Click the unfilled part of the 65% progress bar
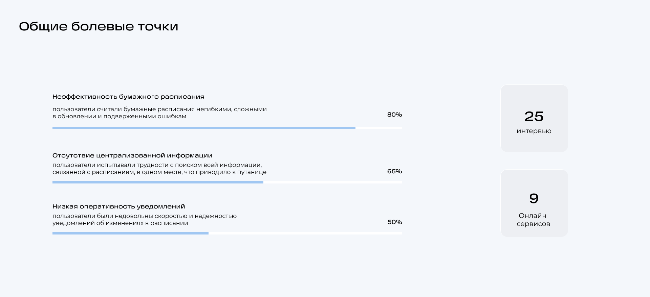This screenshot has width=650, height=297. pyautogui.click(x=333, y=182)
